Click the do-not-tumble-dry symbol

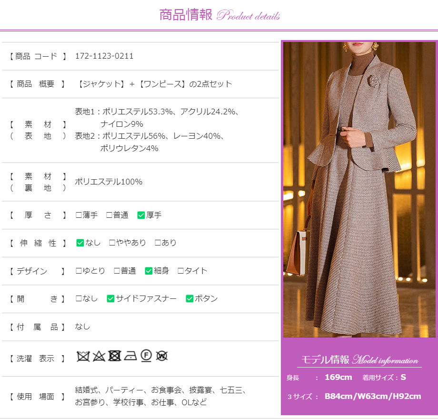click(114, 356)
